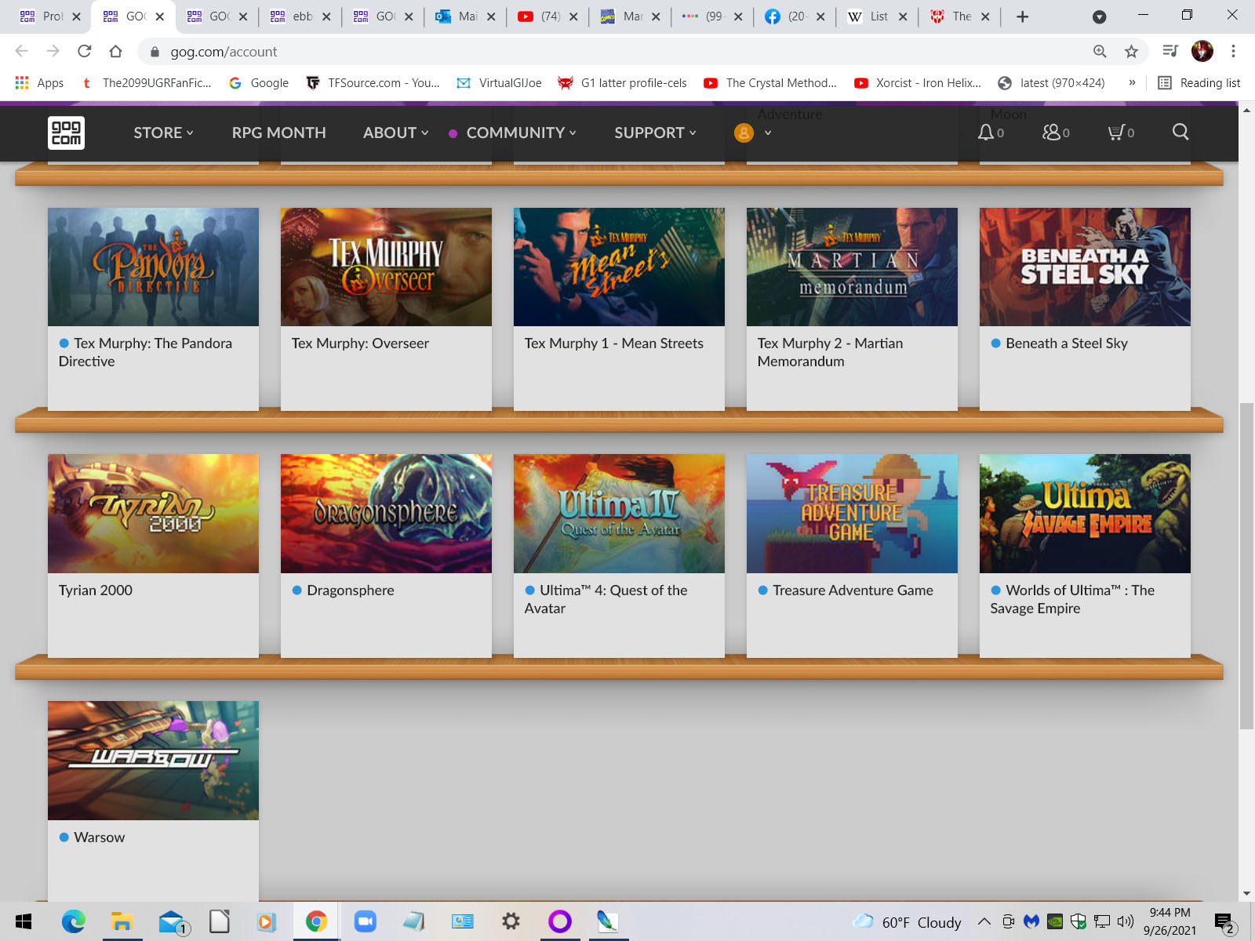Click 'Tex Murphy: Overseer' title text
This screenshot has width=1255, height=941.
[x=360, y=343]
